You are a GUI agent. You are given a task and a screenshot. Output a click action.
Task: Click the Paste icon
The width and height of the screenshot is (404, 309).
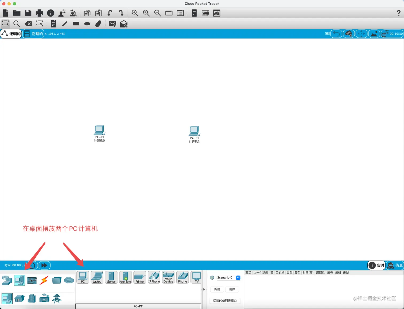click(x=98, y=13)
